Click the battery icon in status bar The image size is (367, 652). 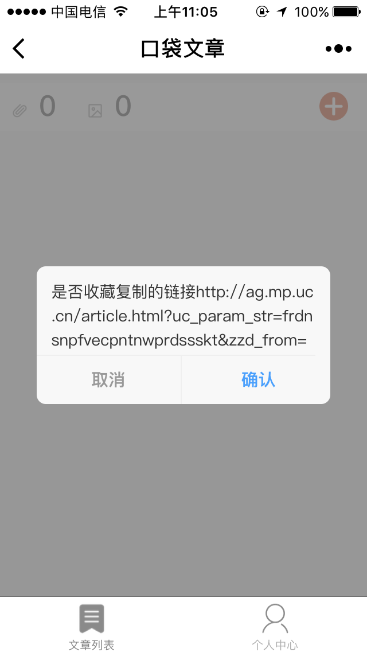point(346,11)
